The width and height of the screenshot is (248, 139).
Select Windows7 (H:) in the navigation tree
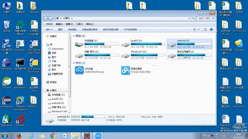point(58,112)
